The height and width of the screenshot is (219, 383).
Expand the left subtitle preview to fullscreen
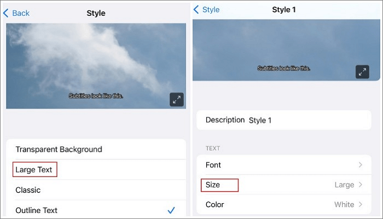(176, 99)
